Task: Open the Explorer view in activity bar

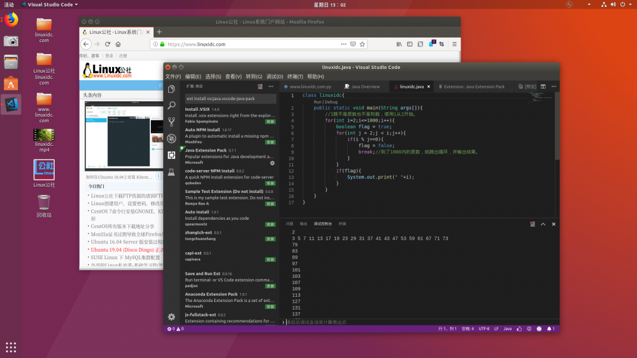Action: [x=171, y=89]
